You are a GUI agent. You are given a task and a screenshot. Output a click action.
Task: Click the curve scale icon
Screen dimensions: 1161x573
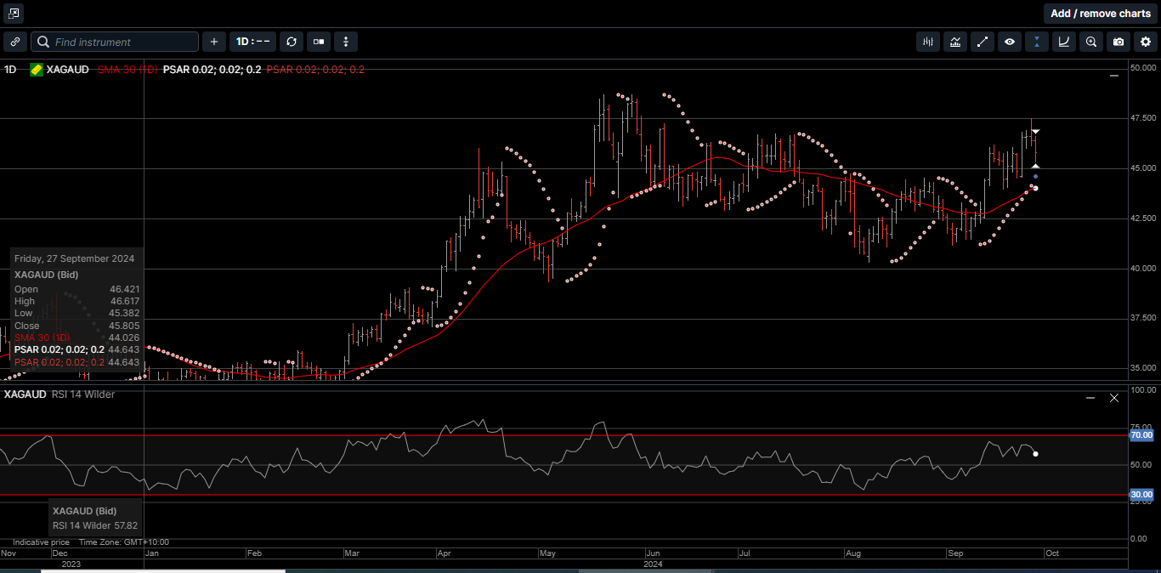pyautogui.click(x=1064, y=42)
